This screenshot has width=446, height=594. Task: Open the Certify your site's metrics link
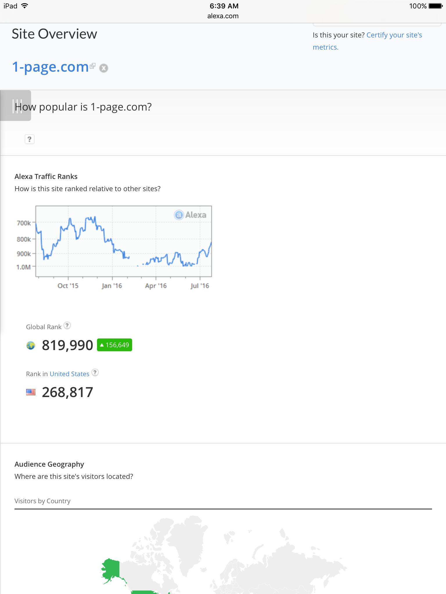pyautogui.click(x=367, y=41)
